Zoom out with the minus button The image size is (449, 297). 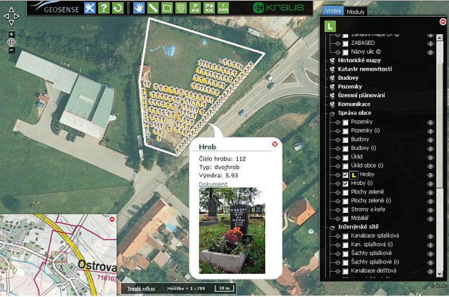11,50
